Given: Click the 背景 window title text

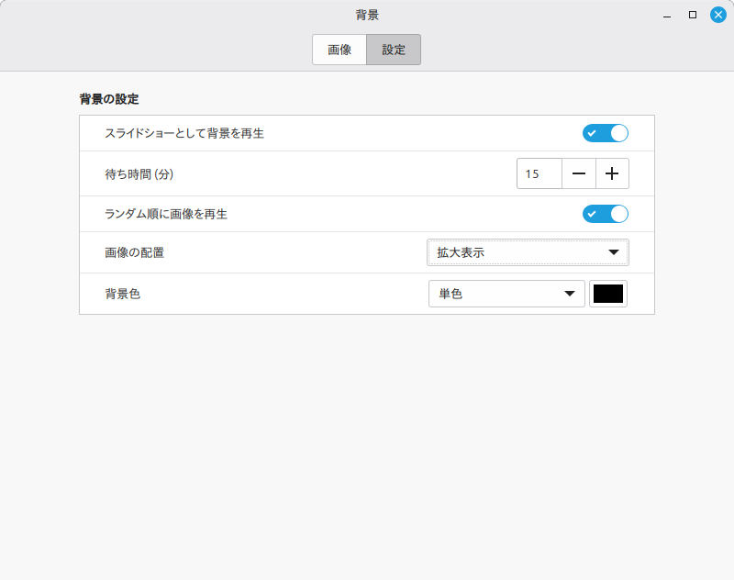Looking at the screenshot, I should [367, 15].
